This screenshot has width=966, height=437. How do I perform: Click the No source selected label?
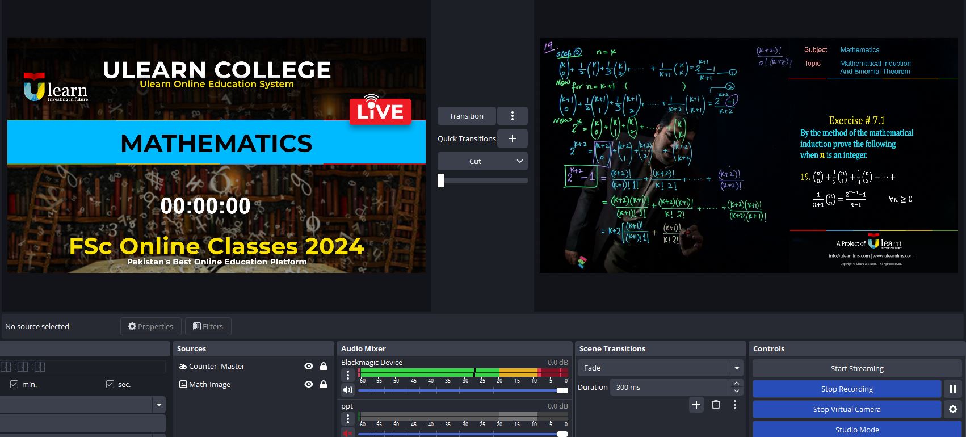click(x=37, y=326)
